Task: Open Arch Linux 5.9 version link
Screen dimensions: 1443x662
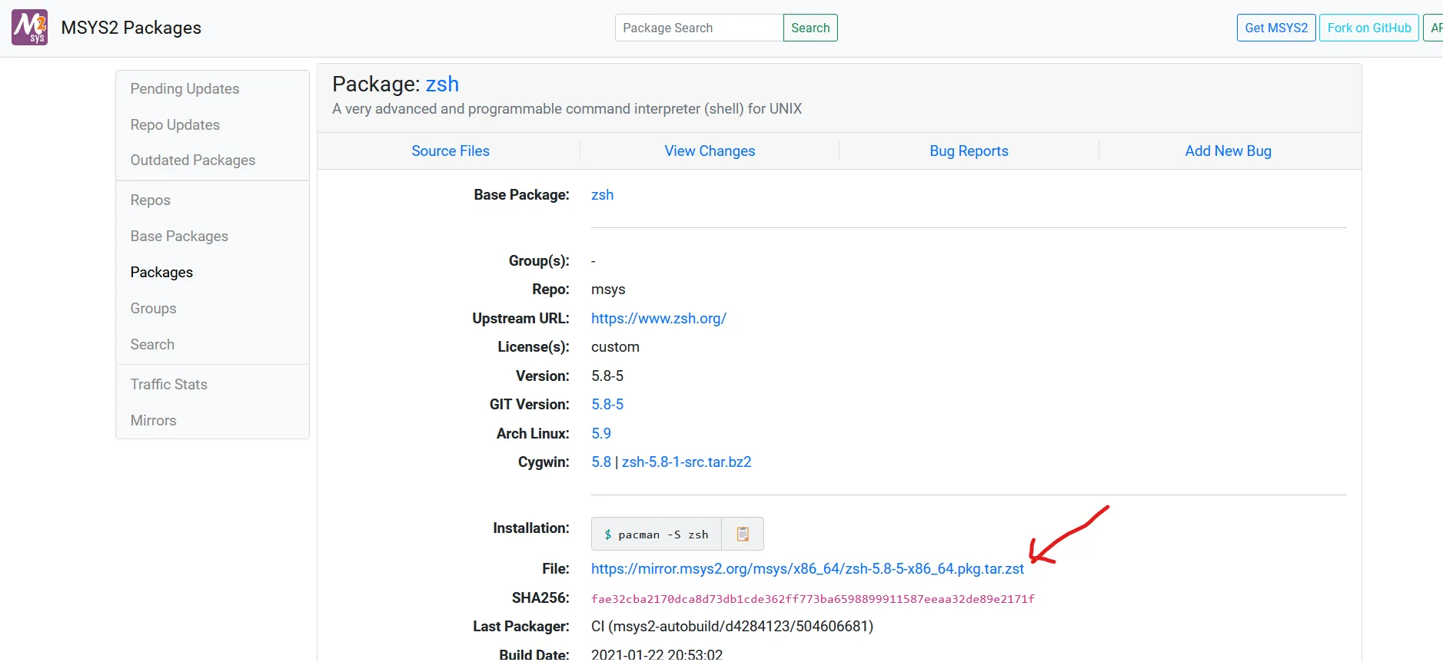Action: pos(601,433)
